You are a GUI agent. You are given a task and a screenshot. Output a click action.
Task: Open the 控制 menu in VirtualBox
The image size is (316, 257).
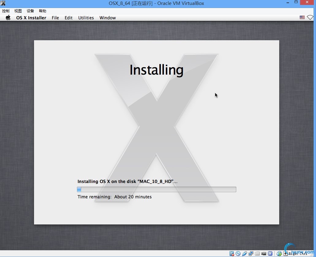tap(6, 11)
